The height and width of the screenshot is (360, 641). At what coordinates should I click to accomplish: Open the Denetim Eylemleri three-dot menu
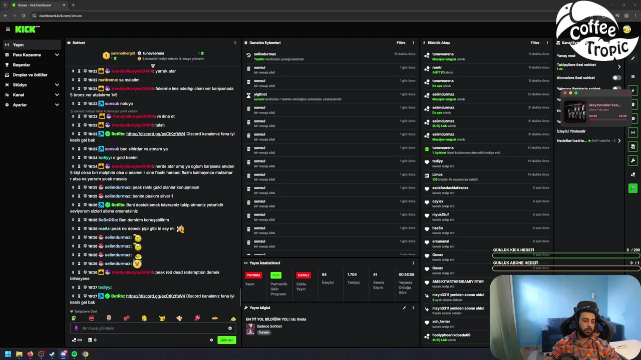click(413, 42)
